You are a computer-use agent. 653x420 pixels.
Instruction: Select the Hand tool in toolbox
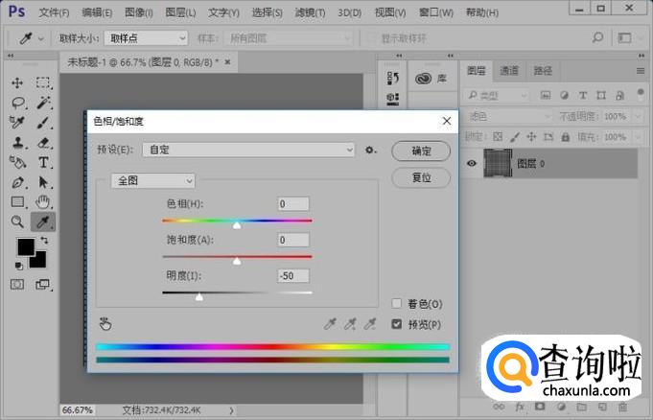[x=44, y=201]
